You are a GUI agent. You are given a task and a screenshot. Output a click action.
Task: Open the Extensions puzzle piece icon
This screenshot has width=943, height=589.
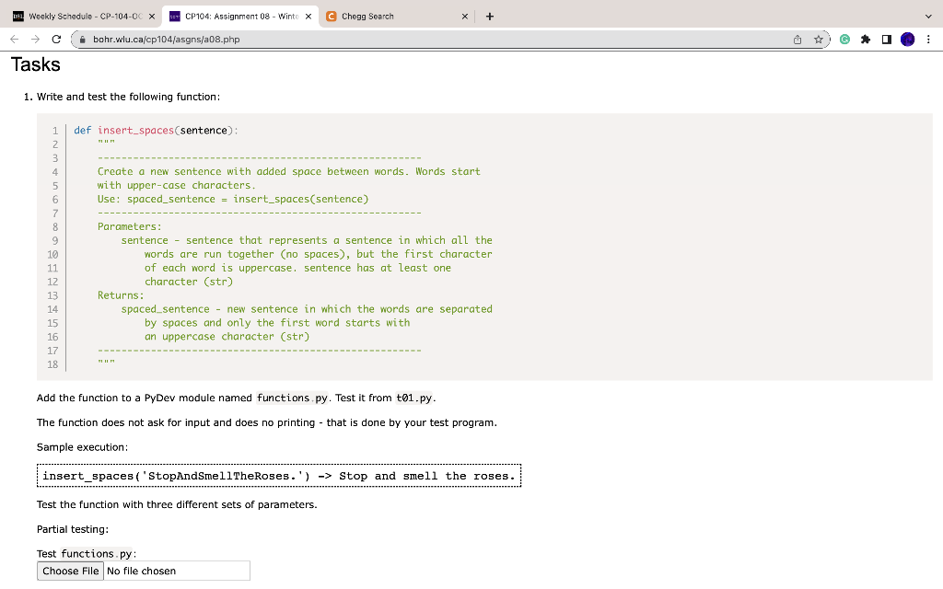pos(865,40)
